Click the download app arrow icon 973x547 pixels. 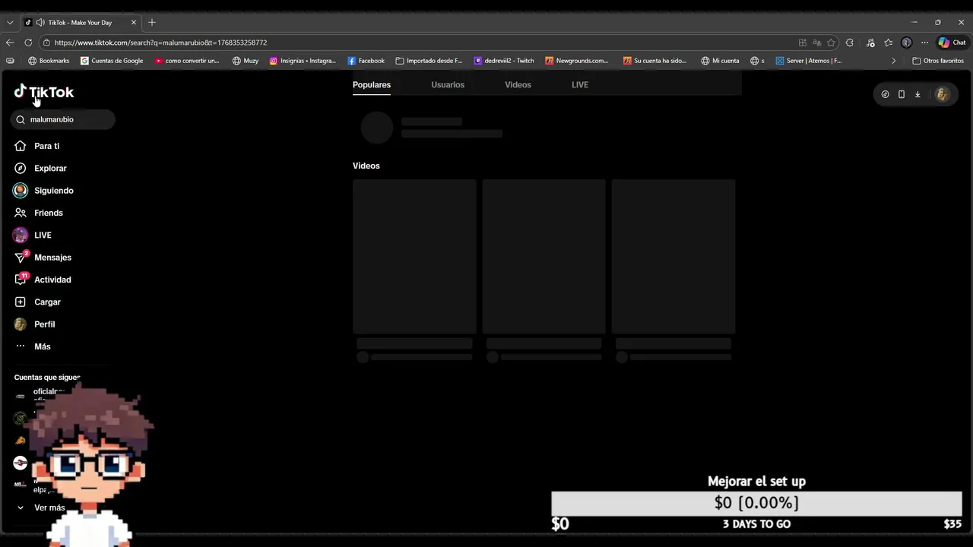(x=918, y=94)
